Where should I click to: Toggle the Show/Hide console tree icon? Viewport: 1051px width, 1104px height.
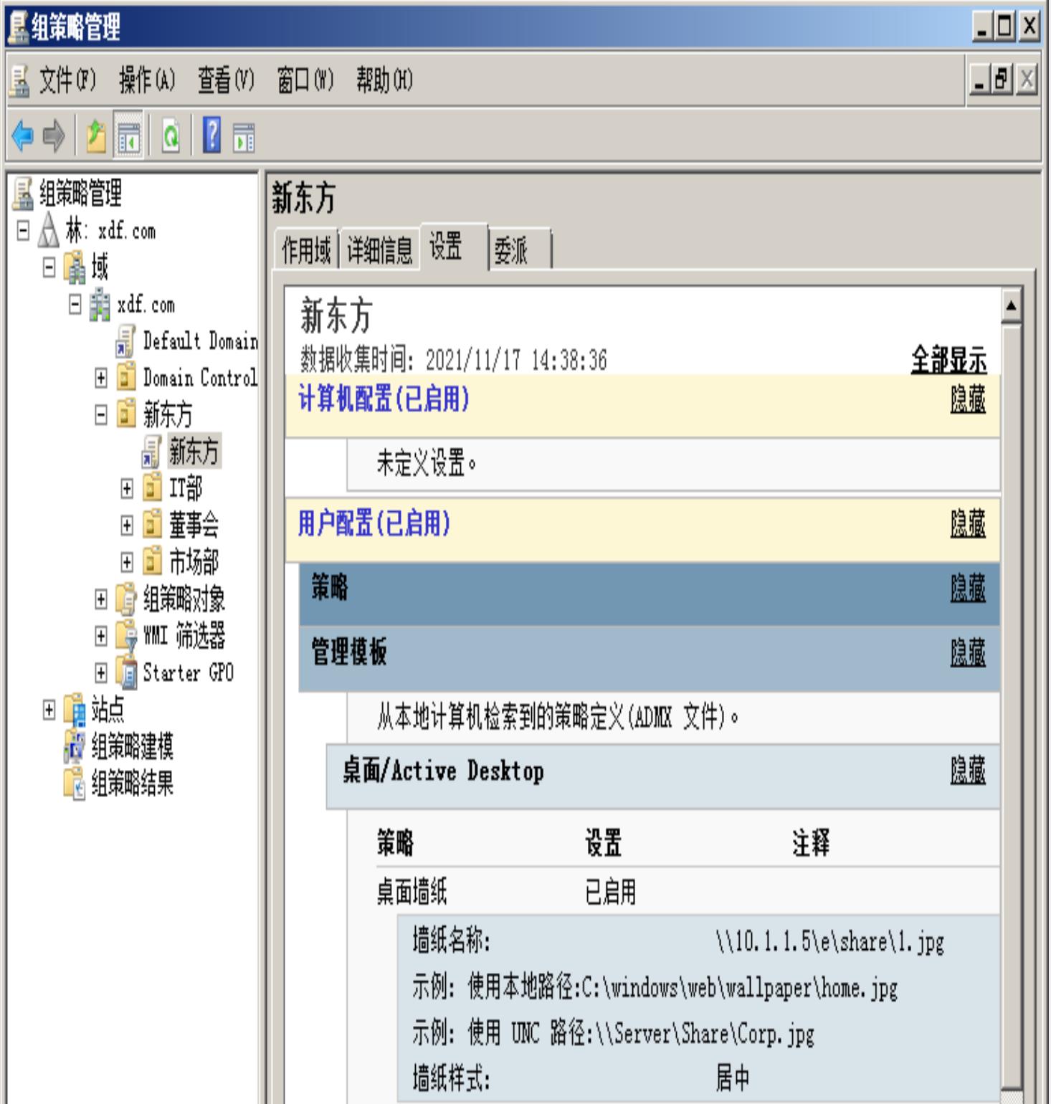tap(129, 135)
